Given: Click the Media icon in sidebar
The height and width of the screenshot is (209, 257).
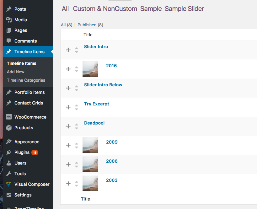Looking at the screenshot, I should [9, 20].
